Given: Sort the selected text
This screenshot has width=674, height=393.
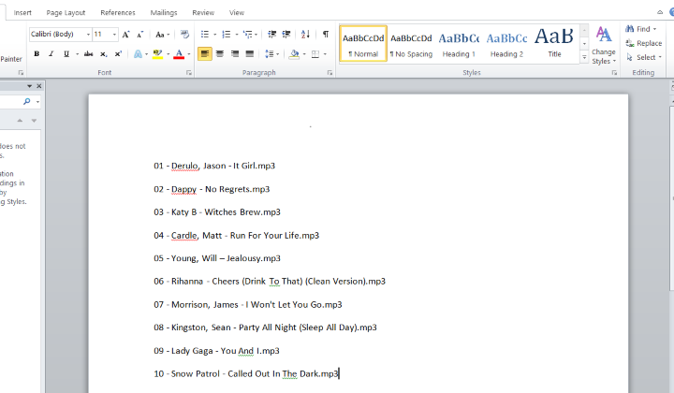Looking at the screenshot, I should coord(305,35).
